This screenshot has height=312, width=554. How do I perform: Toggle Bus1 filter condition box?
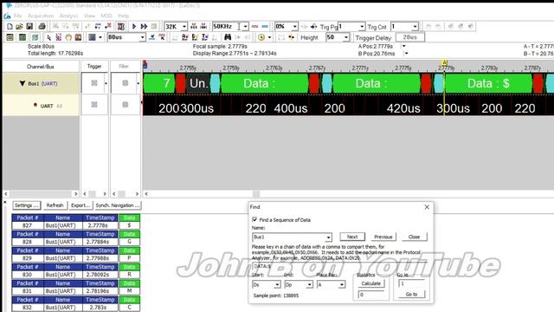(x=125, y=83)
